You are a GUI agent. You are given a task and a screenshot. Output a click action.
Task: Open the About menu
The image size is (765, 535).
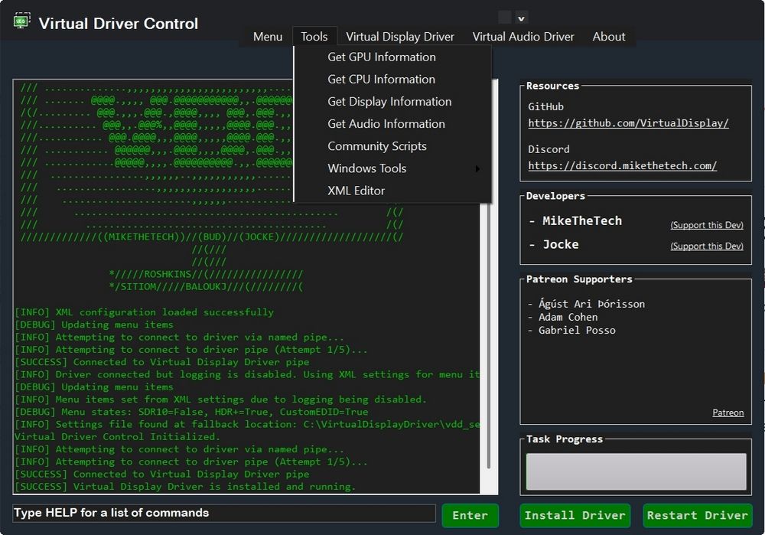608,36
